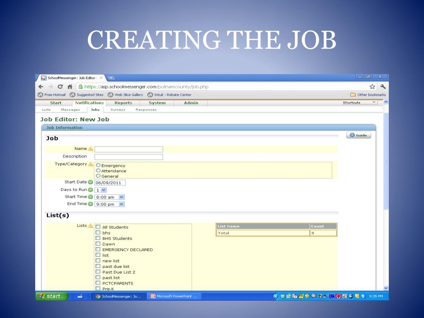Click the browser address bar URL
Viewport: 424px width, 318px height.
pyautogui.click(x=146, y=87)
